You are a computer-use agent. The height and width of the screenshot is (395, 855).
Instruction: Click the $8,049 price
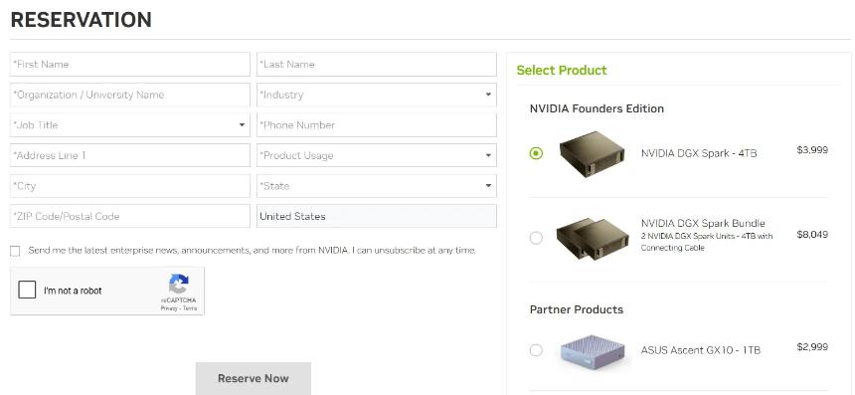point(812,235)
